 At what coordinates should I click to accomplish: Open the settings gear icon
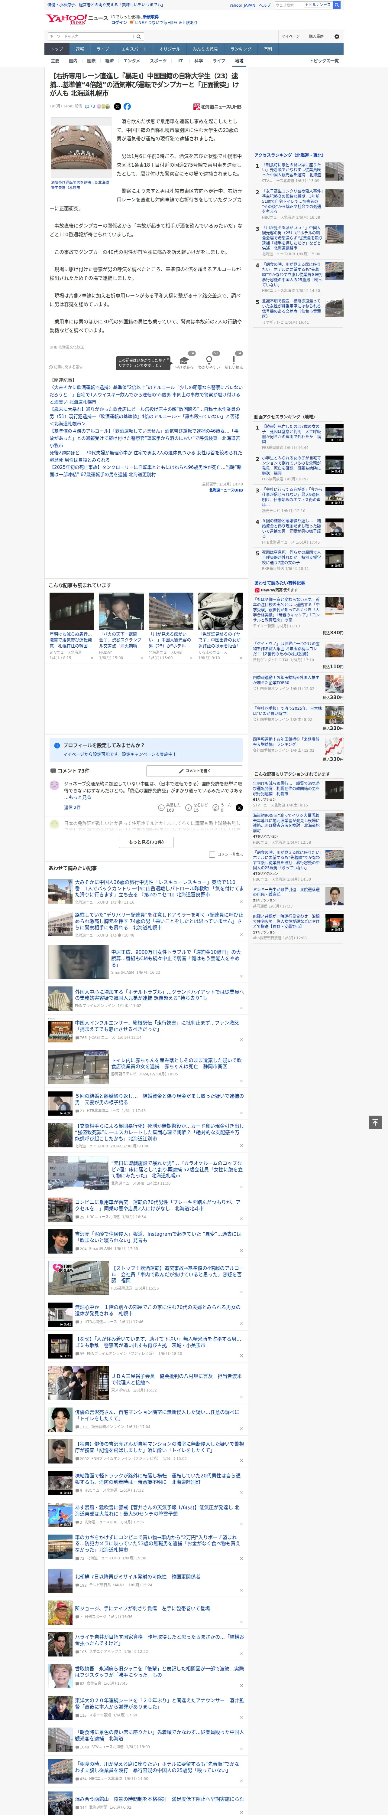pyautogui.click(x=337, y=37)
